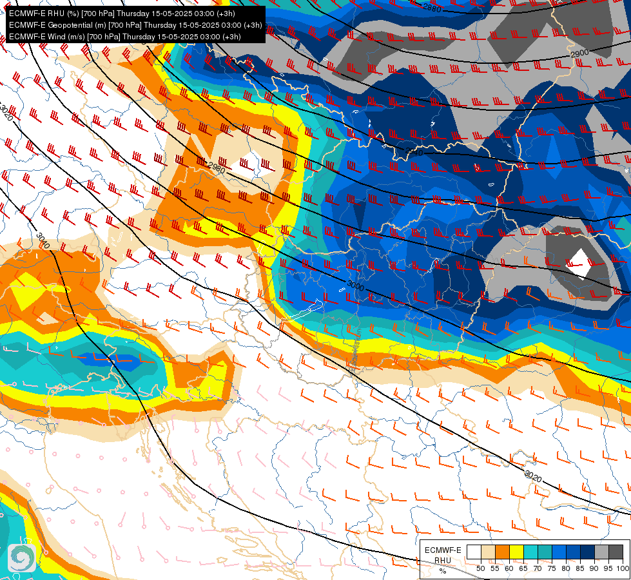Pick the bright blue 75–80% legend swatch
Viewport: 631px width, 580px height.
(559, 552)
